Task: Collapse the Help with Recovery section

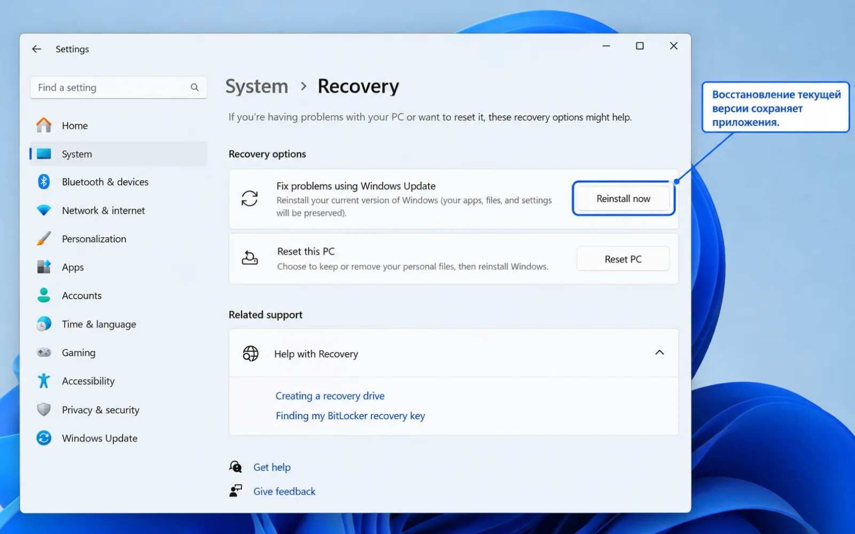Action: click(x=659, y=353)
